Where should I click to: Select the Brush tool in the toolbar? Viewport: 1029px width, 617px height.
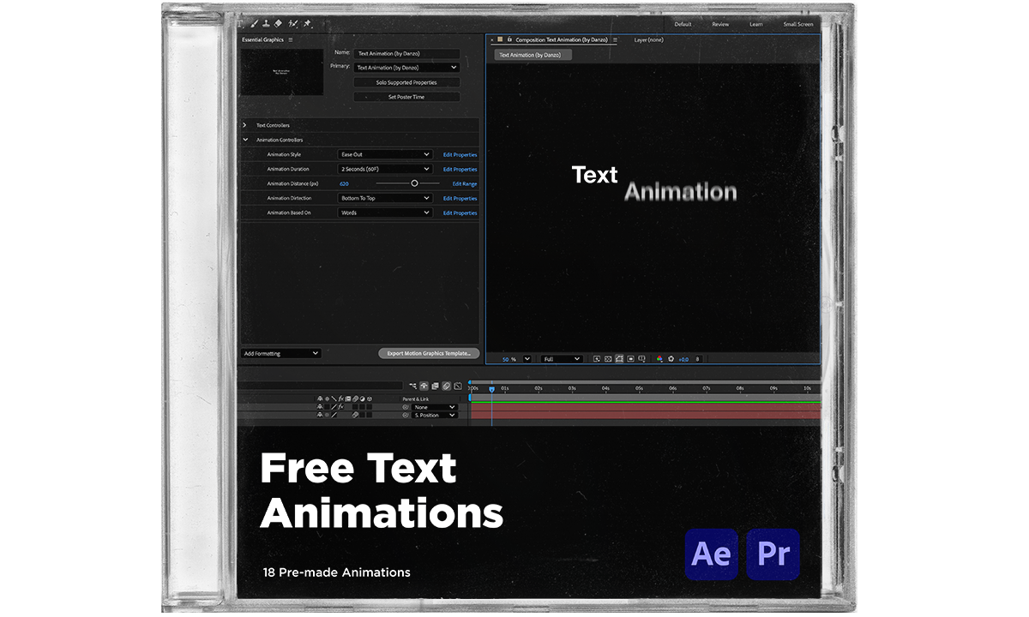point(254,24)
